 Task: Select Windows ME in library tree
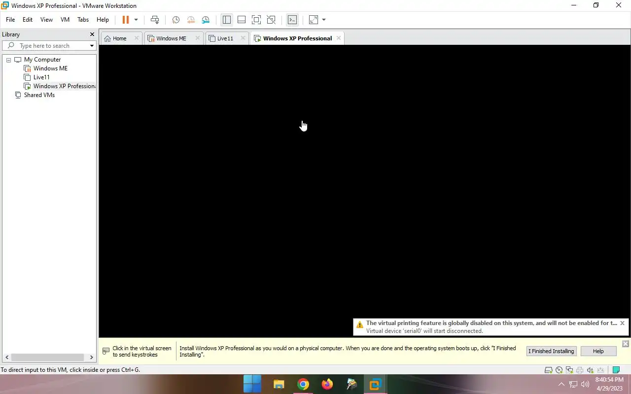point(50,68)
